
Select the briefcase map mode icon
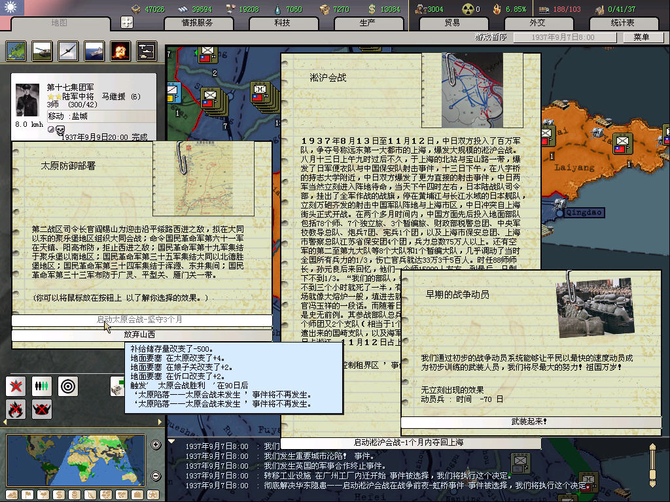tap(137, 495)
